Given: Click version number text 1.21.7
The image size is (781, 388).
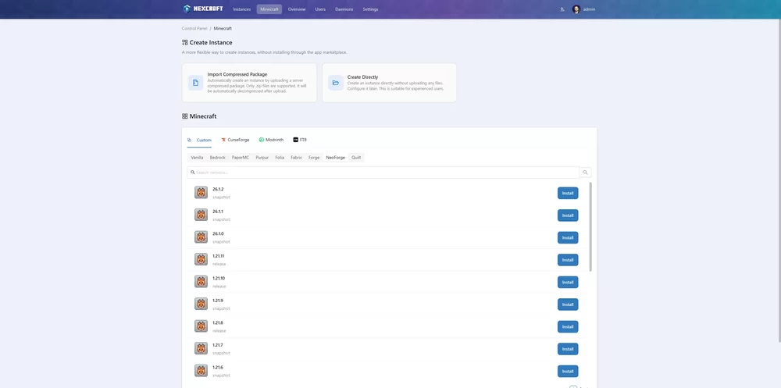Looking at the screenshot, I should (x=218, y=345).
